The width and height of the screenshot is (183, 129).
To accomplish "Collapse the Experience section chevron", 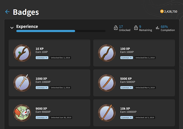I will point(12,28).
